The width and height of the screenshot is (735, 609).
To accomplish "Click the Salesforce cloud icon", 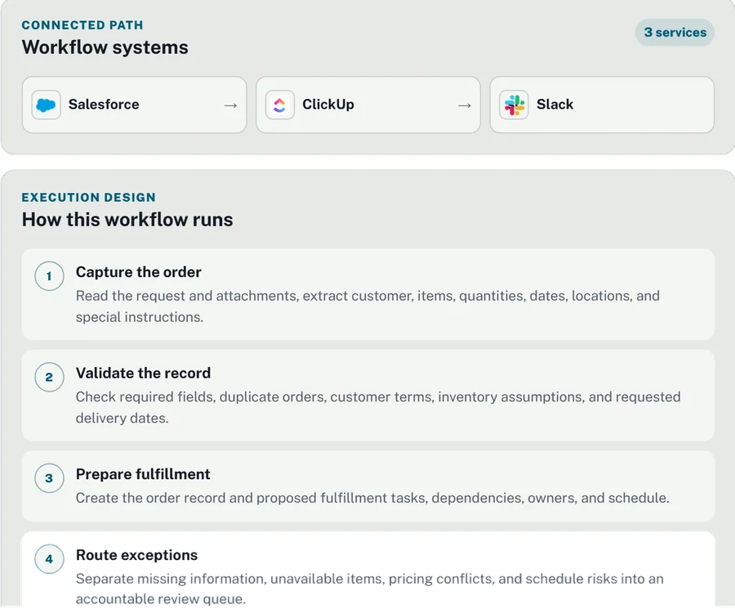I will (x=46, y=105).
